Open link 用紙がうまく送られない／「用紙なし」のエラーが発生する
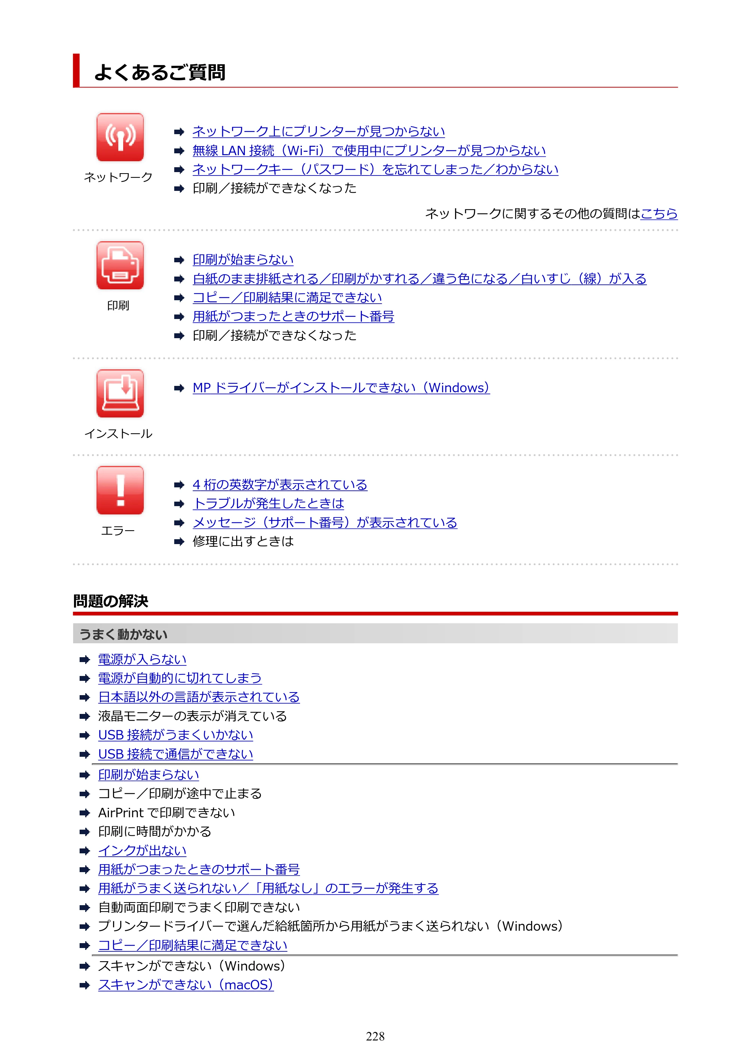Image resolution: width=751 pixels, height=1063 pixels. click(x=268, y=888)
